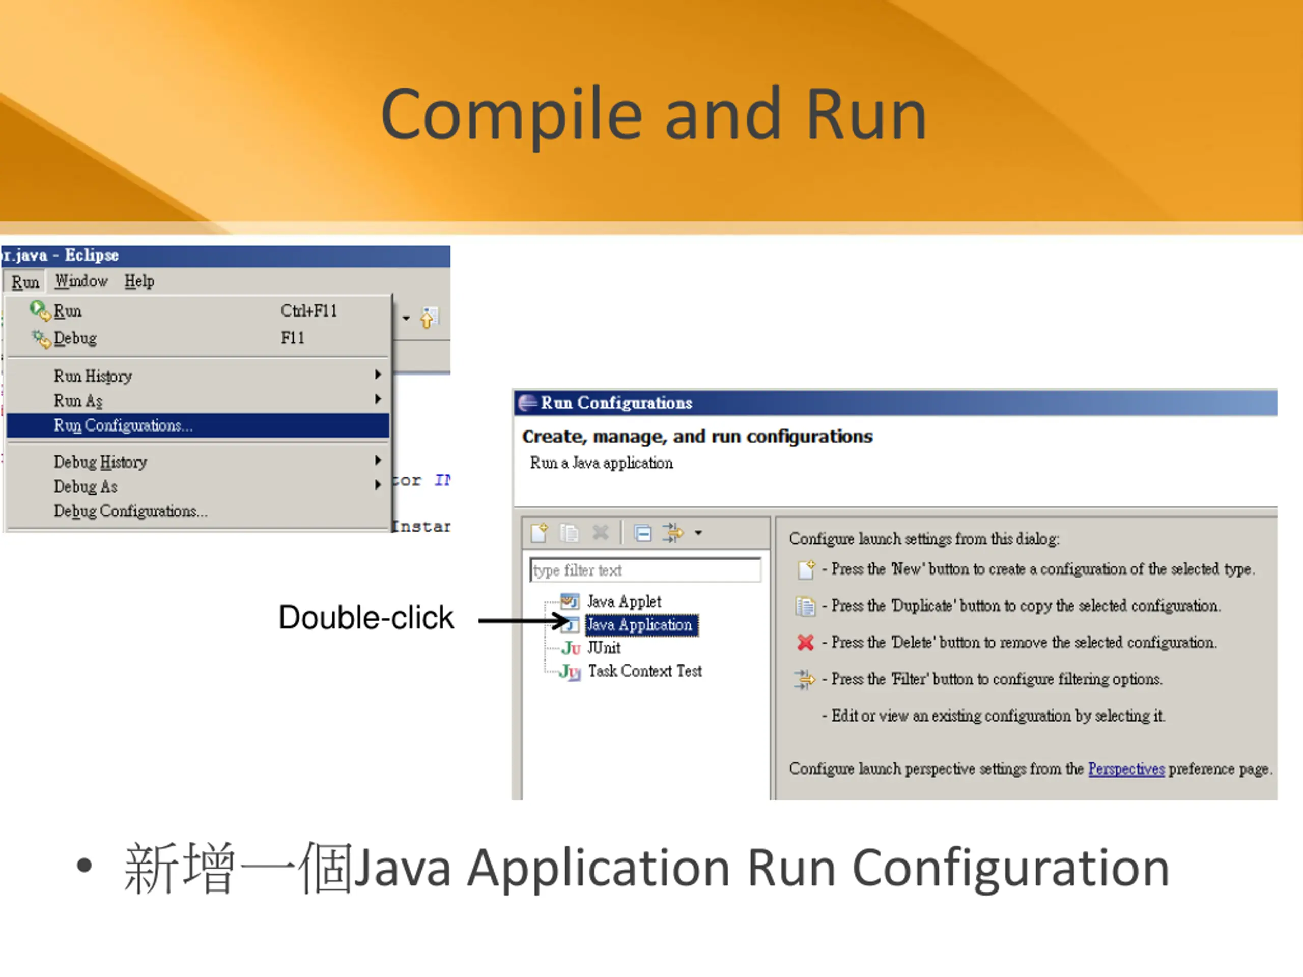Choose Debug (F11) menu entry

coord(198,338)
